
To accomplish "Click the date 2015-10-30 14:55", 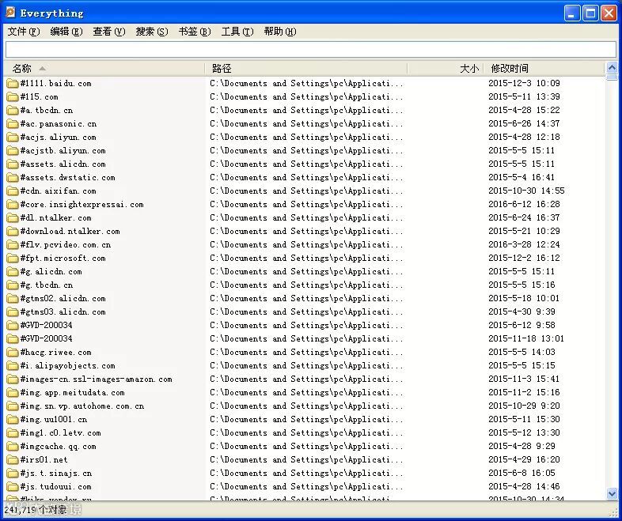I will 526,191.
